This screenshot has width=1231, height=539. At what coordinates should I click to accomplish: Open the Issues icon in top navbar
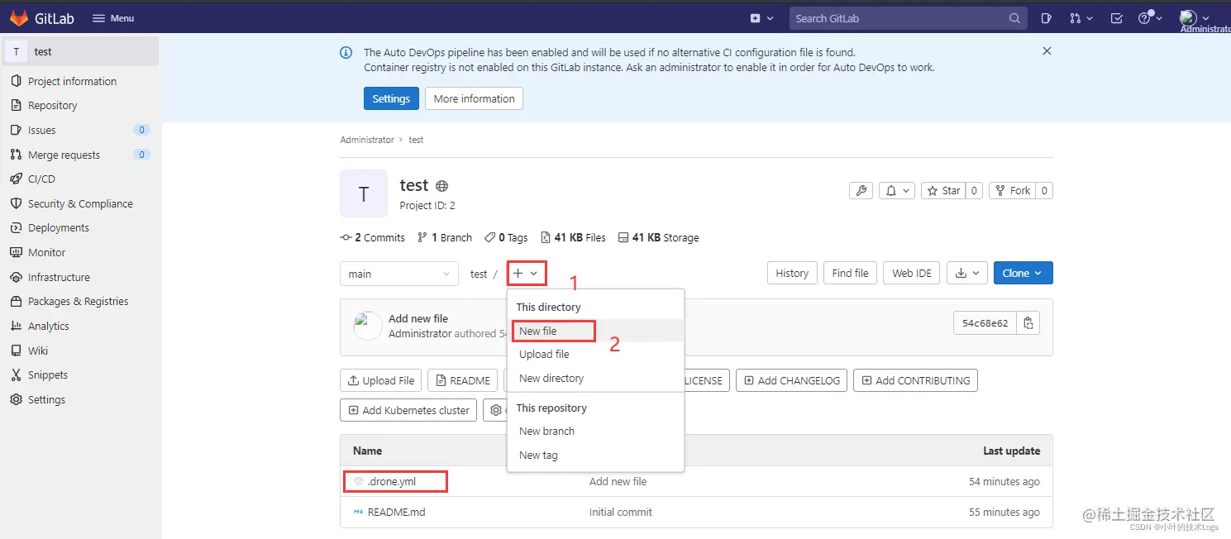click(x=1046, y=18)
